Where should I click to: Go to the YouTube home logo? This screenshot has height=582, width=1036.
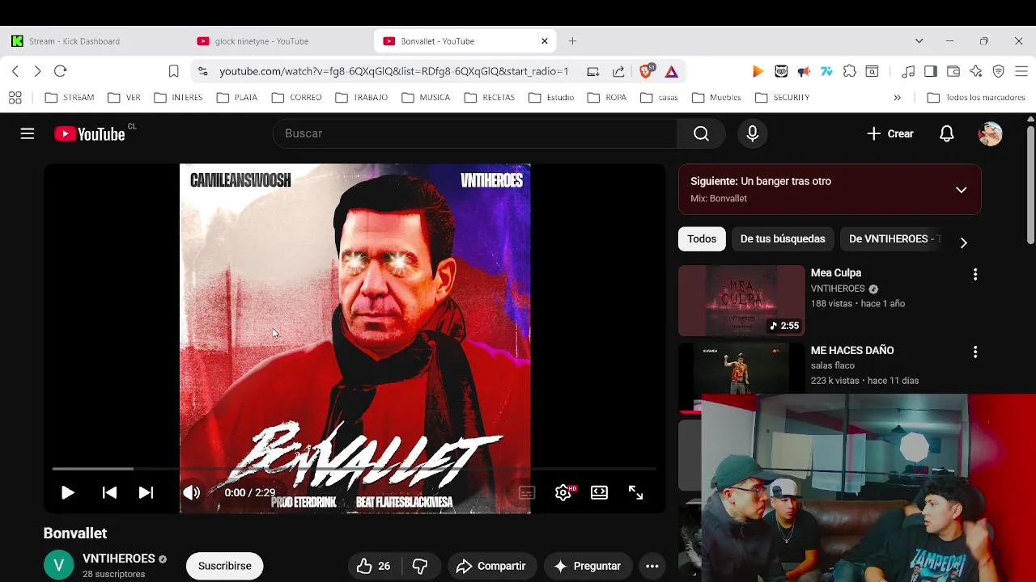[90, 134]
